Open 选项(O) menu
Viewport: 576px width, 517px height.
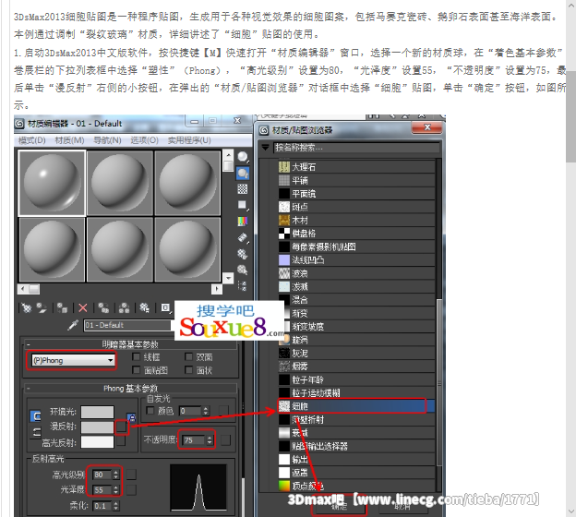pyautogui.click(x=144, y=140)
